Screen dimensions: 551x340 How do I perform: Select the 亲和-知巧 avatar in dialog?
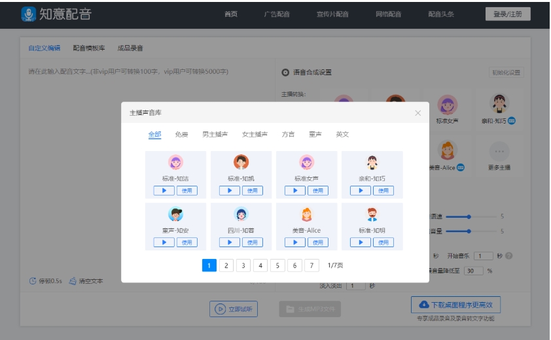coord(372,162)
